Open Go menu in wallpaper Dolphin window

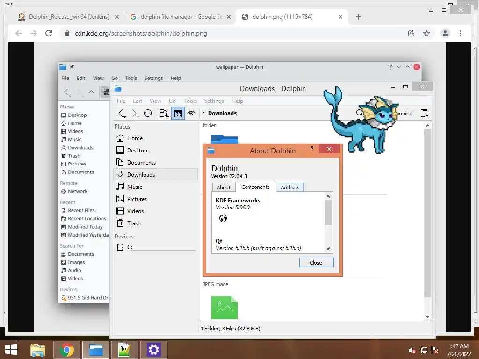tap(115, 78)
